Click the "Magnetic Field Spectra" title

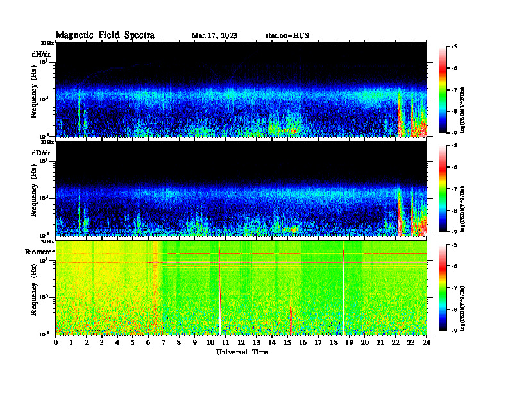105,35
